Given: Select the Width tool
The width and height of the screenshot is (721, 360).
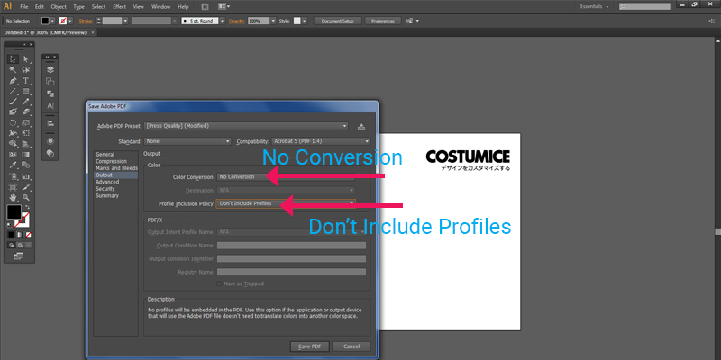Looking at the screenshot, I should 13,133.
